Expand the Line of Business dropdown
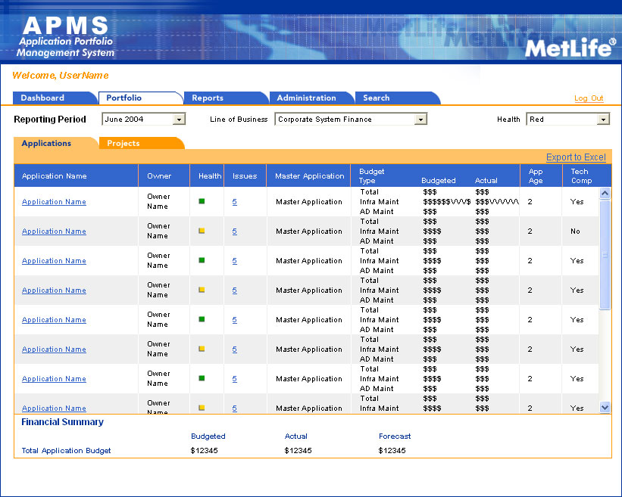The width and height of the screenshot is (622, 497). pyautogui.click(x=351, y=120)
